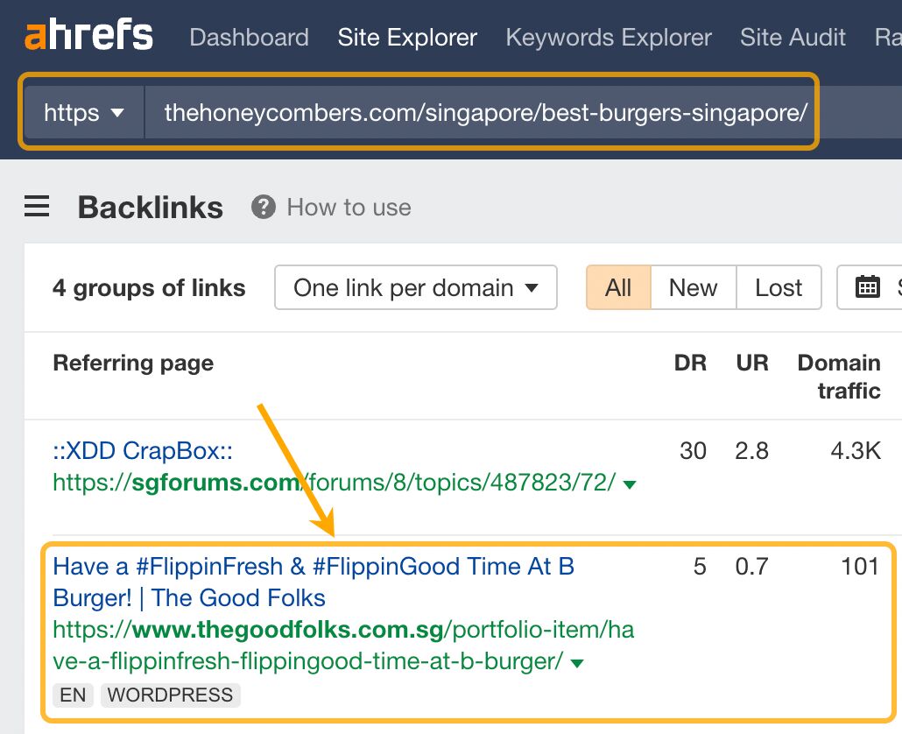Open the Site Explorer menu item
Image resolution: width=902 pixels, height=734 pixels.
tap(407, 38)
